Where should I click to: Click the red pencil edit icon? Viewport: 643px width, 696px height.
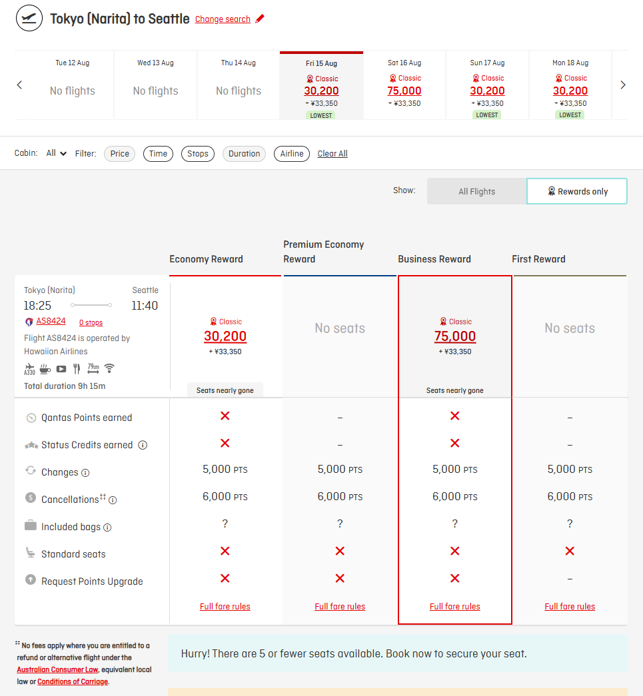coord(260,19)
